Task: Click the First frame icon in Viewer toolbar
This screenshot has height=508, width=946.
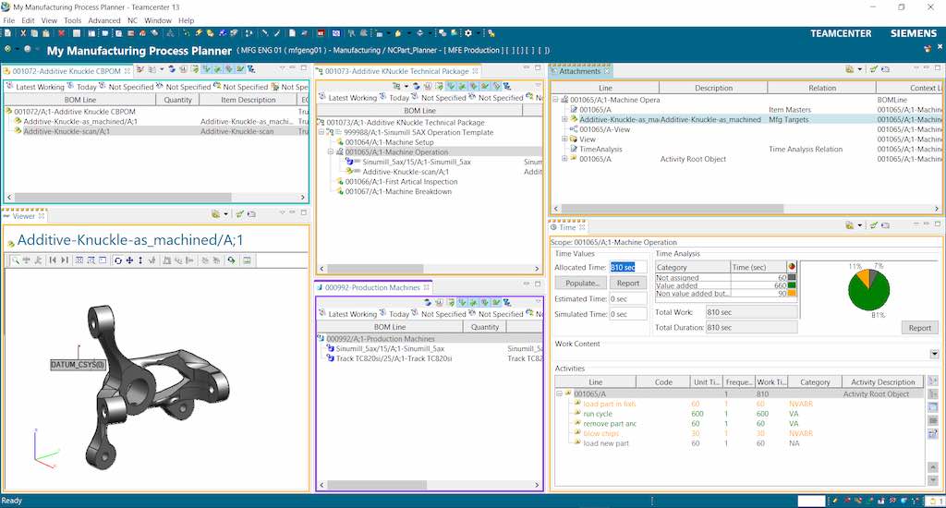Action: 53,260
